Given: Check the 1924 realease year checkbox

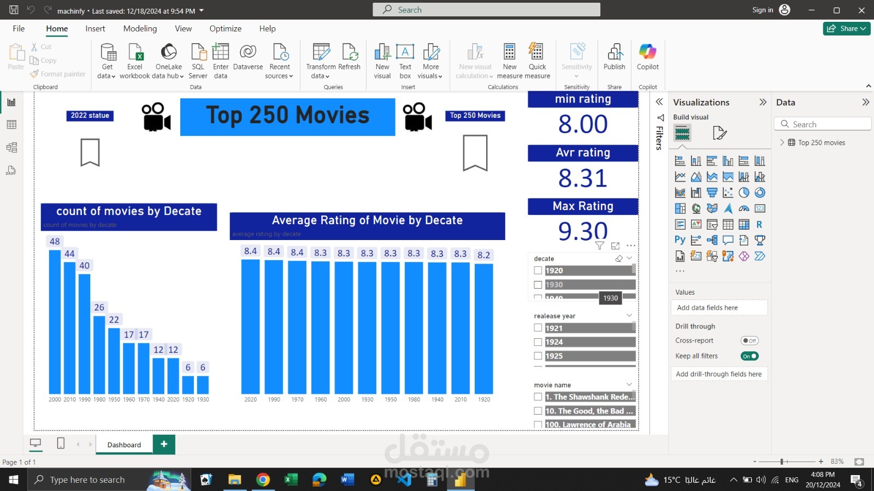Looking at the screenshot, I should 538,342.
